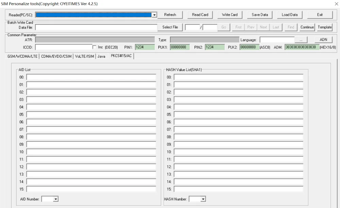Click the Load Data button

coord(289,15)
